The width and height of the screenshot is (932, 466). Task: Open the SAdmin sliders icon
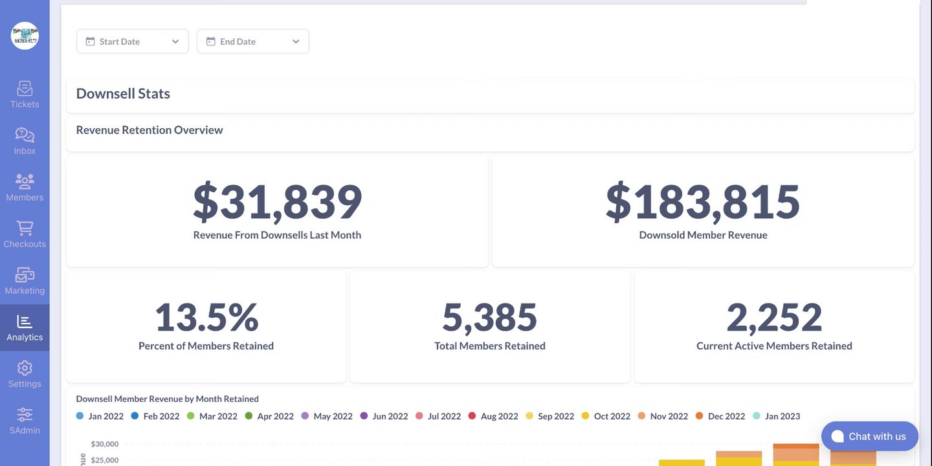25,415
